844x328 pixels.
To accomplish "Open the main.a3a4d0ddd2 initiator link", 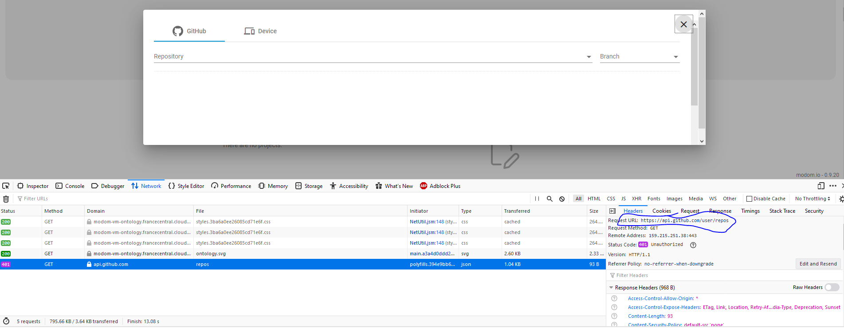I will click(x=432, y=254).
